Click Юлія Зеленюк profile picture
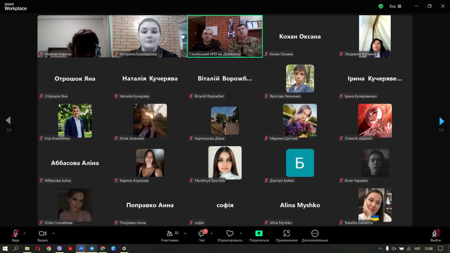Image resolution: width=450 pixels, height=253 pixels. [150, 121]
